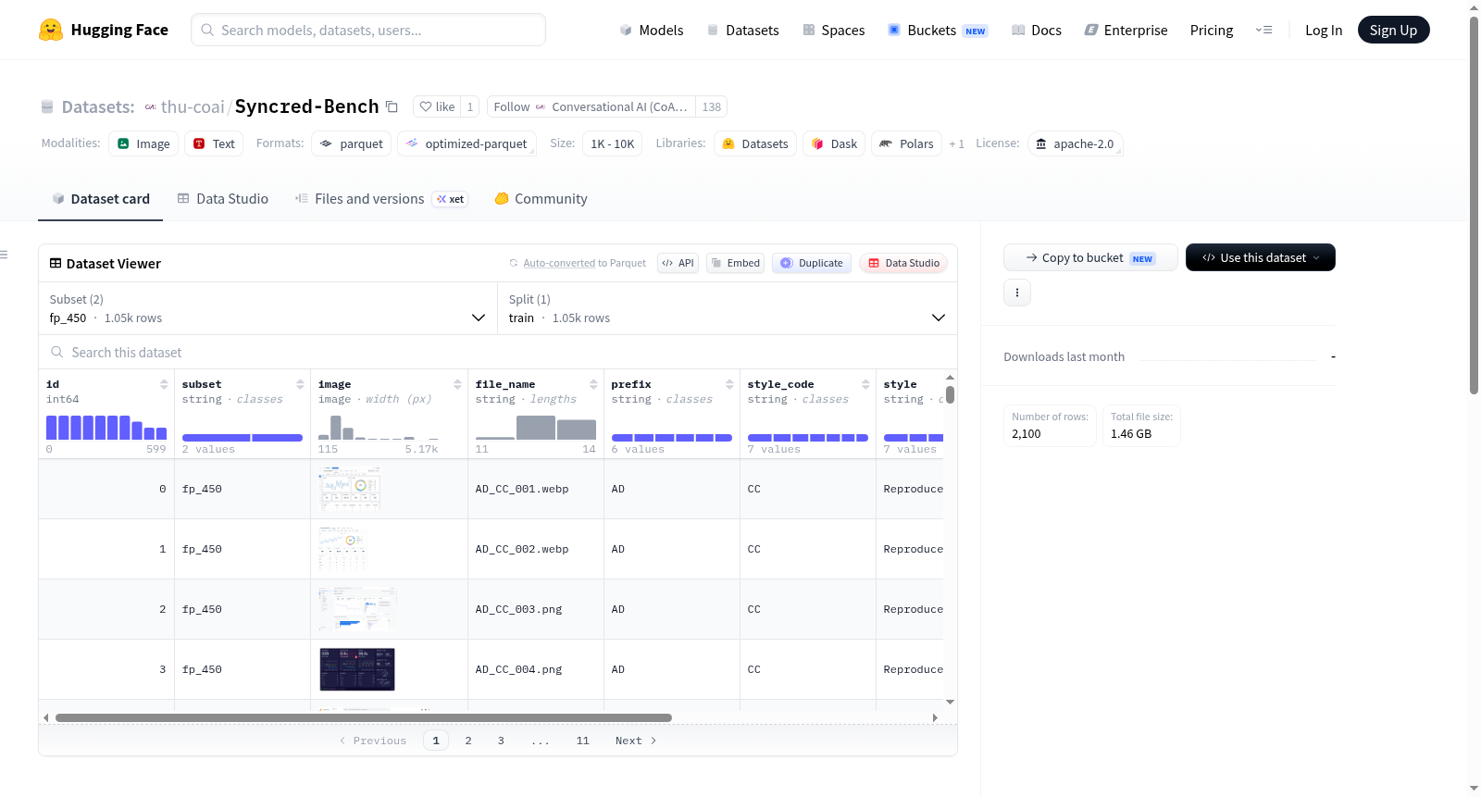Sort the prefix column
Image resolution: width=1481 pixels, height=797 pixels.
[x=729, y=384]
